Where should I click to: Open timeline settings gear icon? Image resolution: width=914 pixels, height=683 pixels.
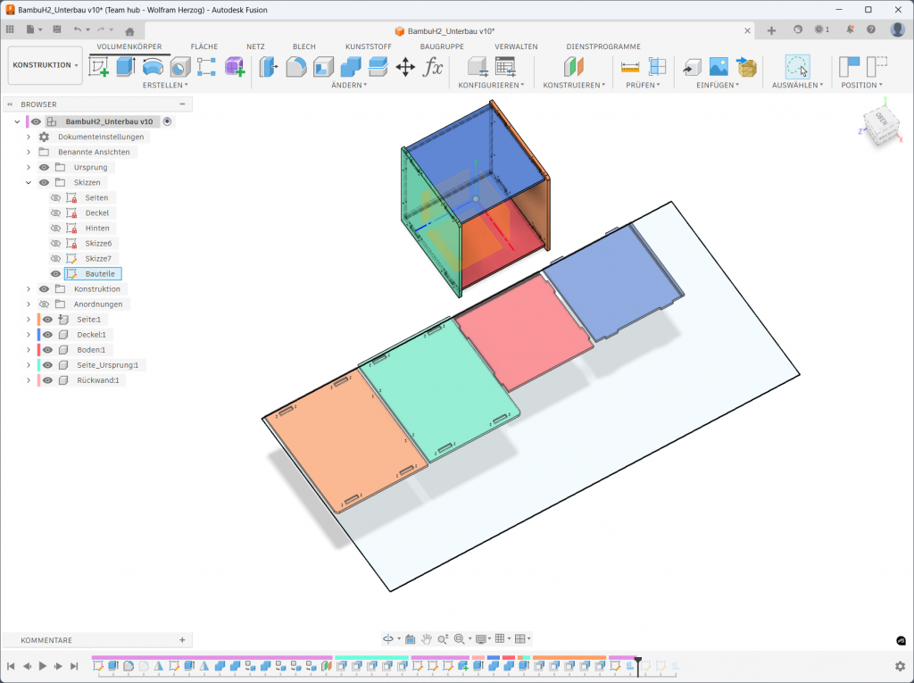pos(900,666)
